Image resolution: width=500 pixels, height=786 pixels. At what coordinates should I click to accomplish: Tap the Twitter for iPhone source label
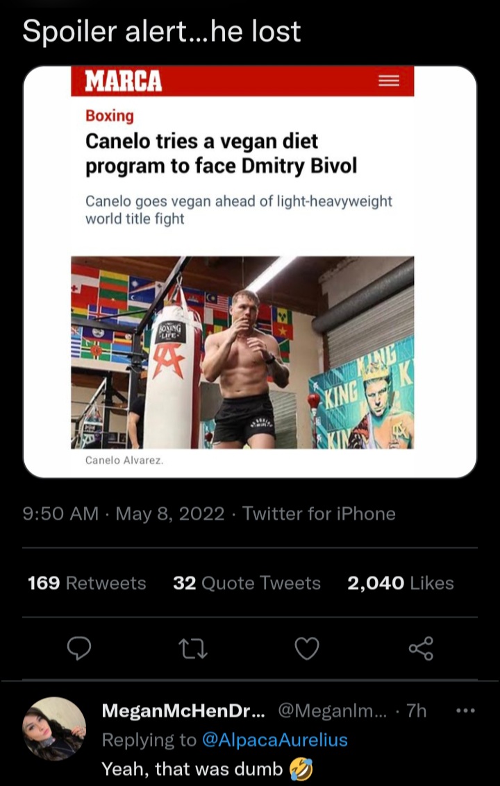(319, 514)
